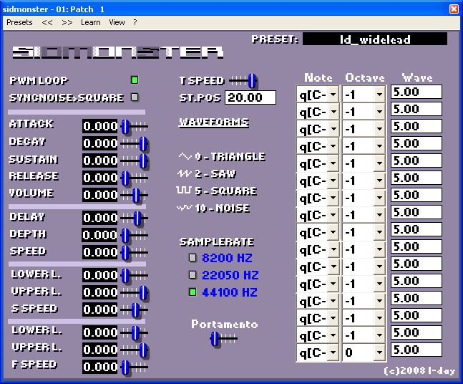The width and height of the screenshot is (463, 384).
Task: Click UPPER L. slider above F SPEED
Action: 134,350
